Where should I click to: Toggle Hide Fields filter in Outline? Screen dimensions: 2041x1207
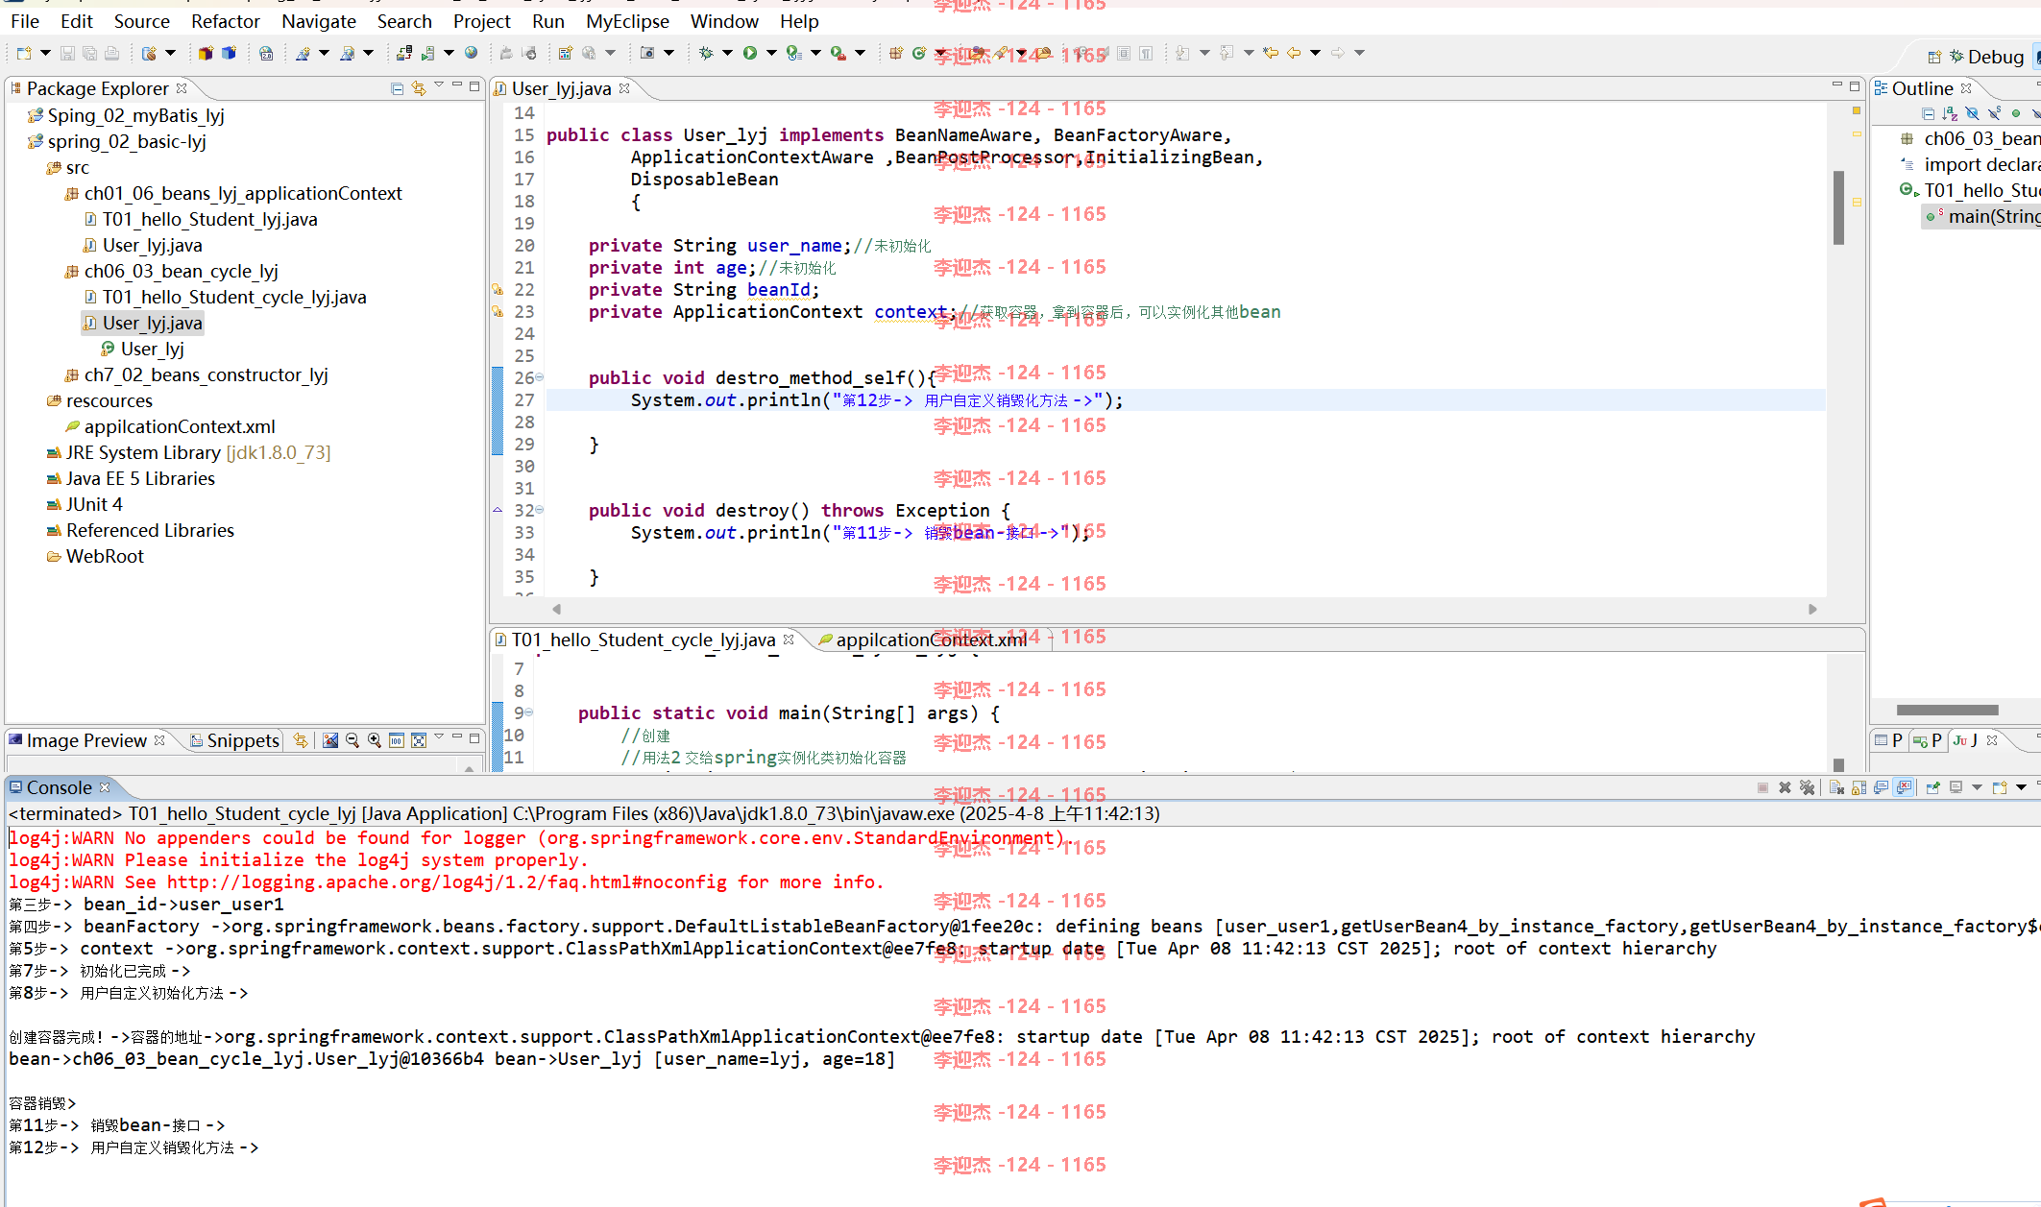click(x=1972, y=113)
